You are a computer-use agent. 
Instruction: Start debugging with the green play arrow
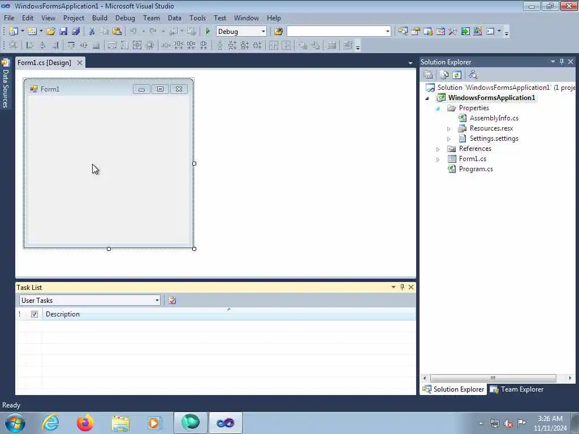(208, 32)
